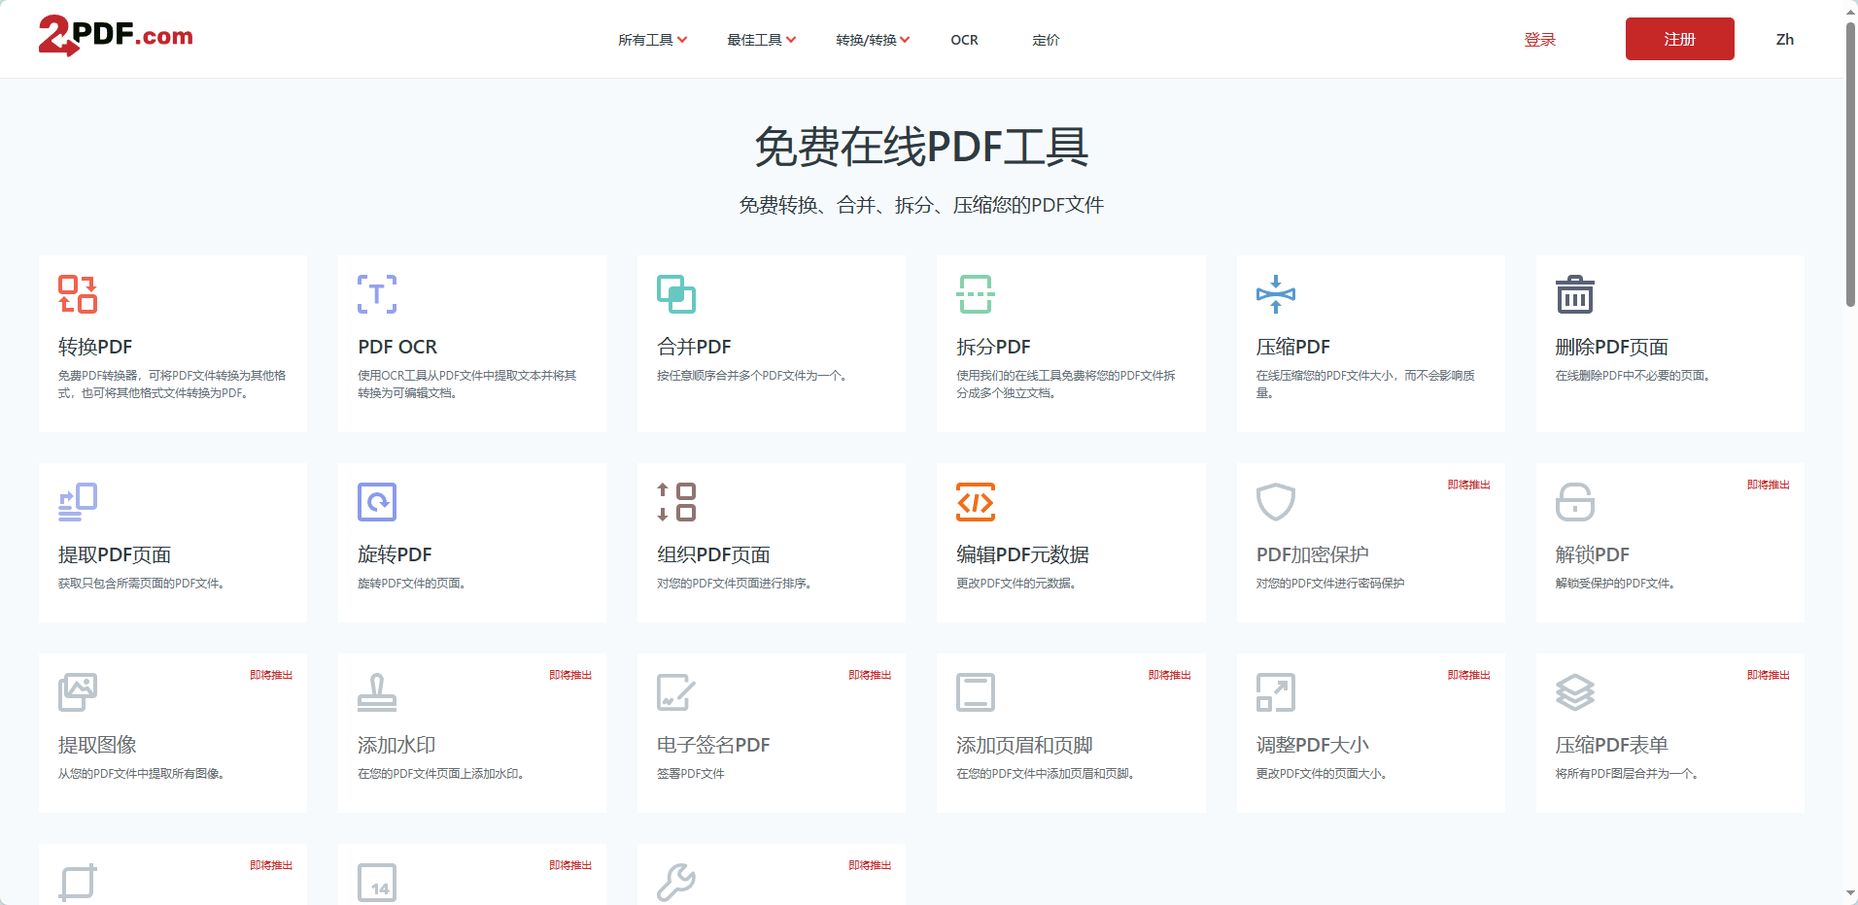Open the 最佳工具 dropdown menu

761,40
